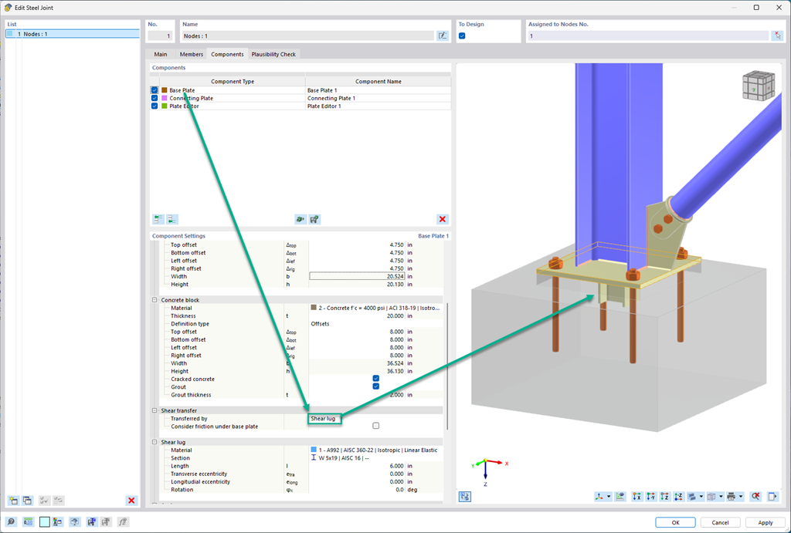791x533 pixels.
Task: Click the copy steel joint icon
Action: 27,501
